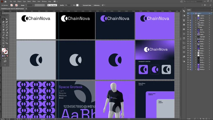The height and width of the screenshot is (120, 213).
Task: Open the Fill color dropdown arrow
Action: 14,5
